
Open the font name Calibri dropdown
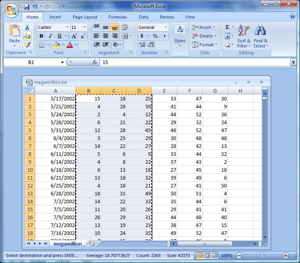point(67,27)
